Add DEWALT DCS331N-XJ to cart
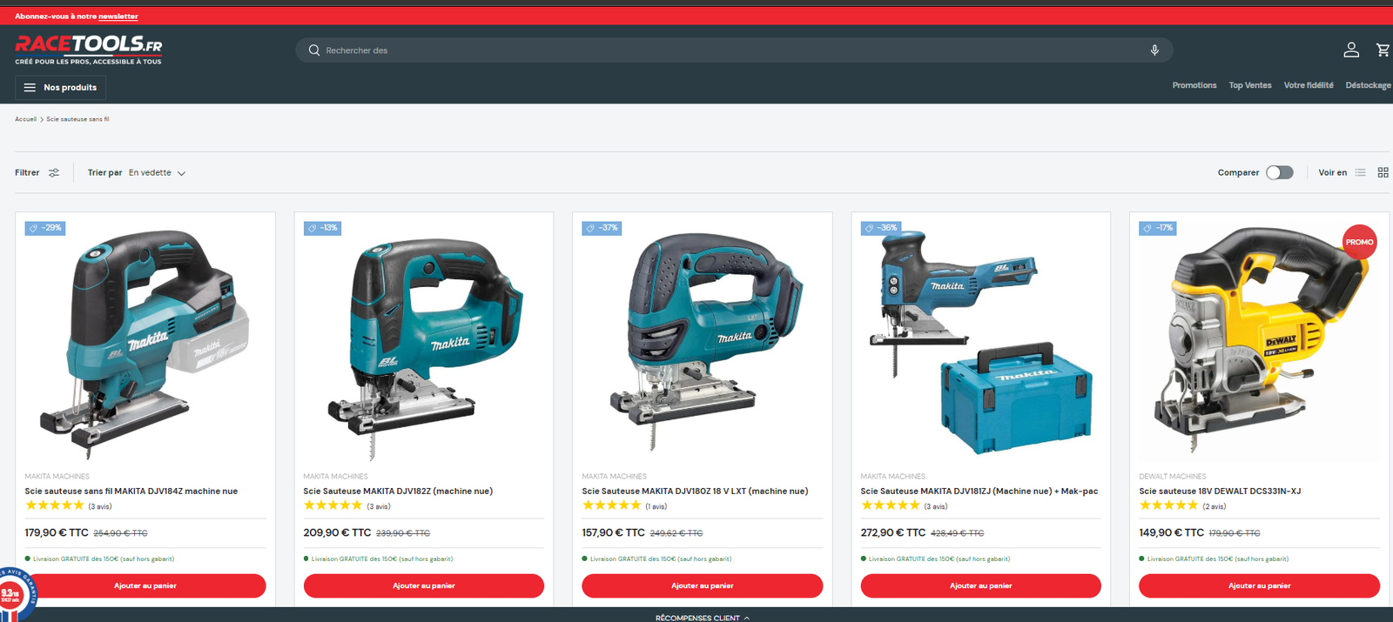The width and height of the screenshot is (1393, 622). point(1259,585)
